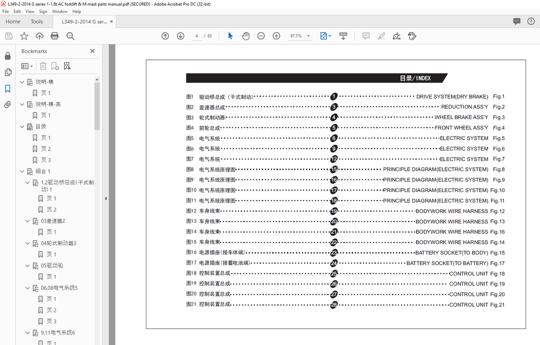Open the zoom level 97.1% dropdown
Screen dimensions: 540x345
[309, 36]
